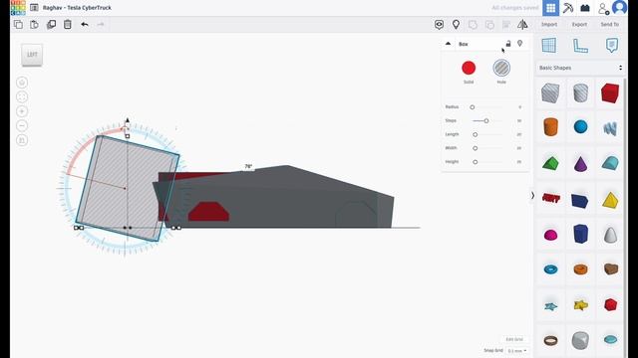Switch to Blocks pickaxe view
Image resolution: width=638 pixels, height=358 pixels.
pyautogui.click(x=568, y=8)
